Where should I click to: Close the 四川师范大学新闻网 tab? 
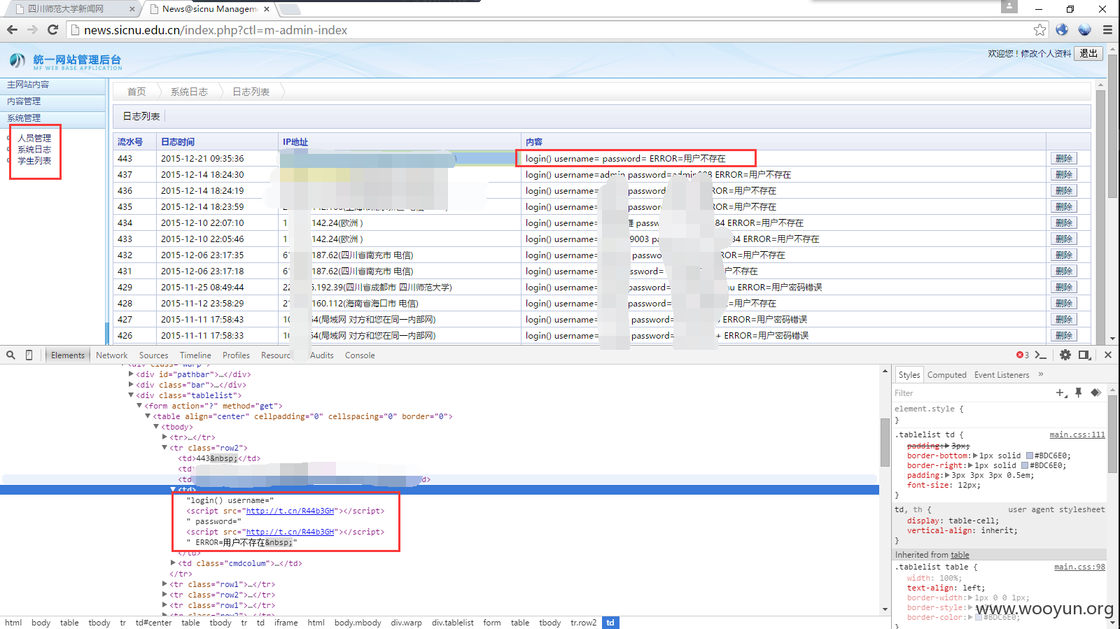pyautogui.click(x=132, y=9)
